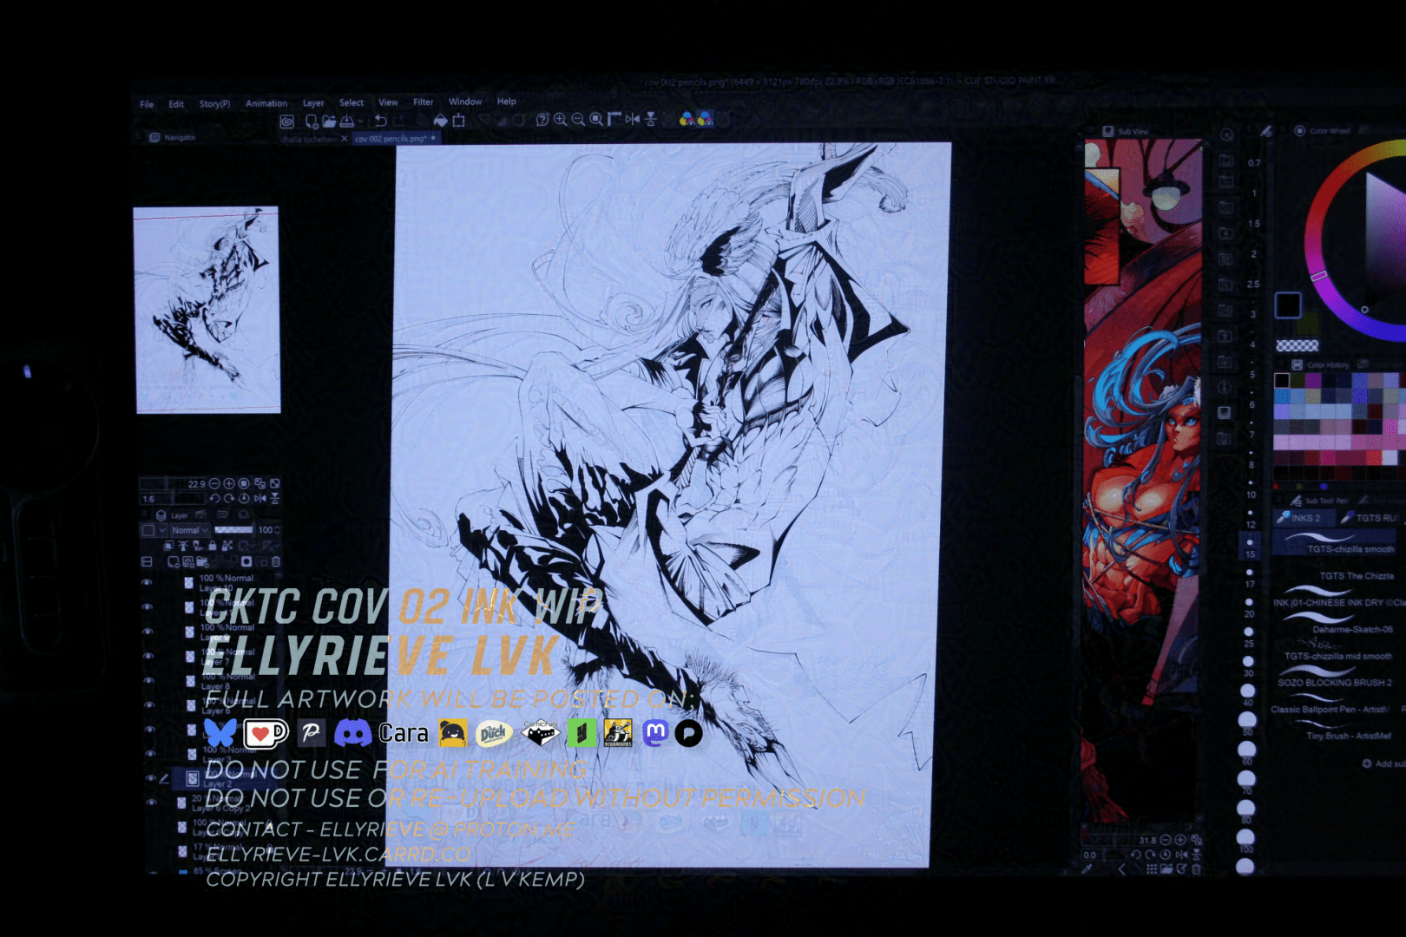
Task: Zoom out using the top toolbar magnifier
Action: pos(578,120)
